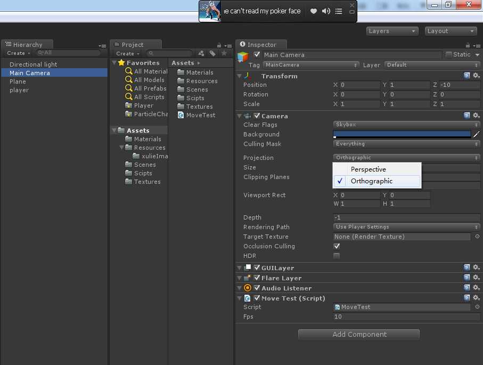Screen dimensions: 483x365
Task: Disable the Camera component checkbox
Action: [257, 116]
